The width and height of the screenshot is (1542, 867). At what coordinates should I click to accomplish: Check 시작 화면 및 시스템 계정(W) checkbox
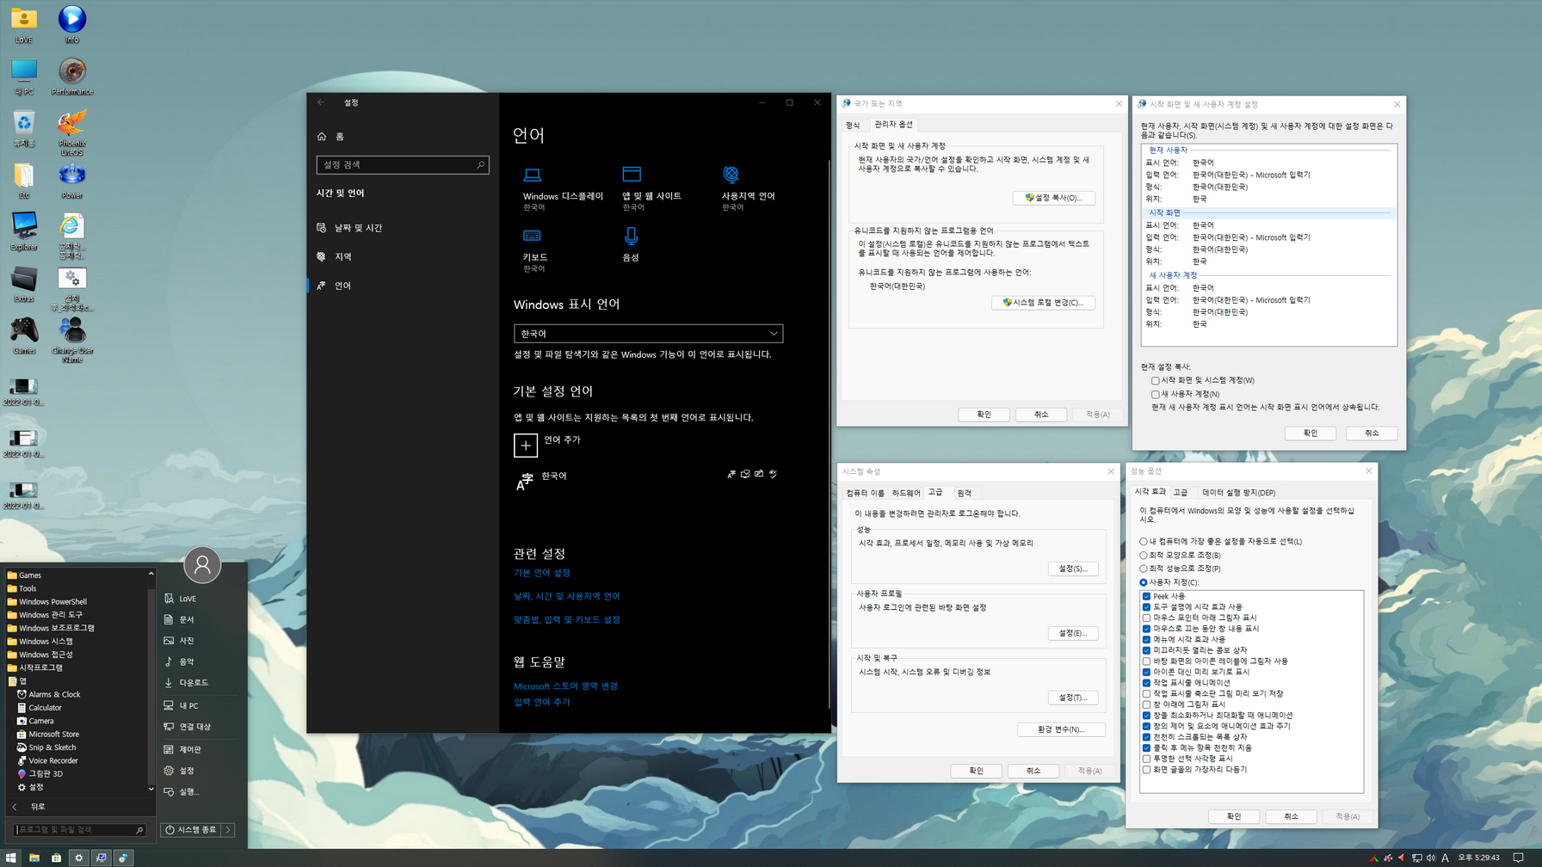[x=1156, y=380]
